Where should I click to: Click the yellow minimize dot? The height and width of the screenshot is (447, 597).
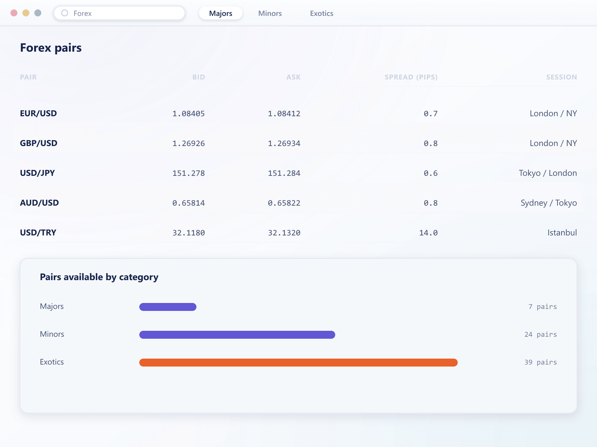[26, 13]
